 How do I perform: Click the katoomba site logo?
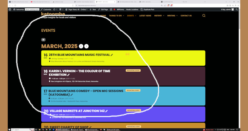(53, 14)
